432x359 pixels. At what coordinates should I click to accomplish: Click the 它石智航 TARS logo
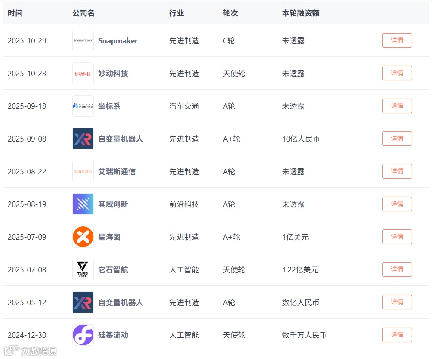pos(83,269)
